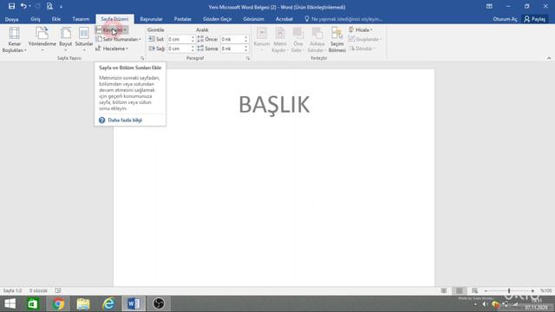555x312 pixels.
Task: Click the Paylaş share button
Action: pos(535,19)
